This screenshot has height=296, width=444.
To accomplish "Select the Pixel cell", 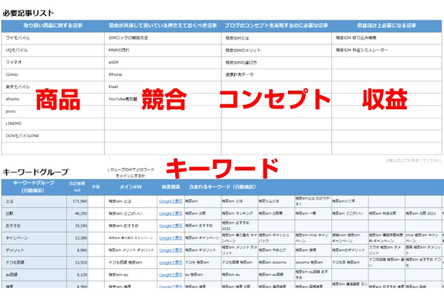I will (x=163, y=87).
